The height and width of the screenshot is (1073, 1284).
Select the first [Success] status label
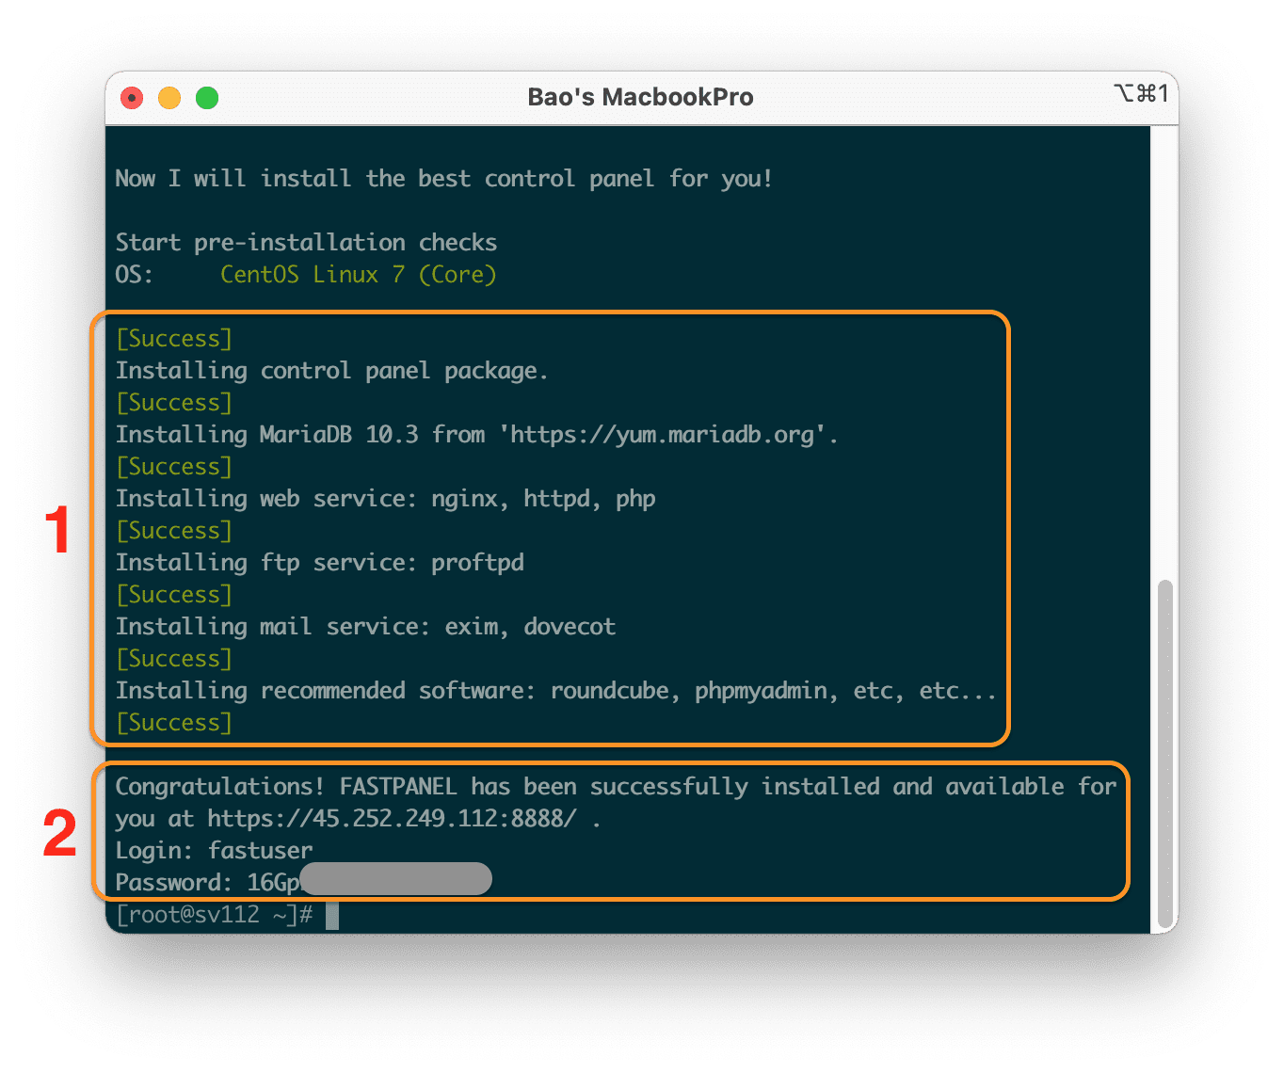tap(173, 338)
